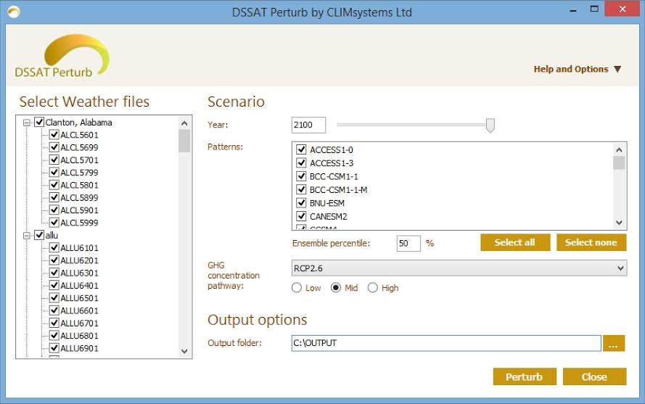Uncheck the ACCESS1-0 pattern

pos(301,149)
